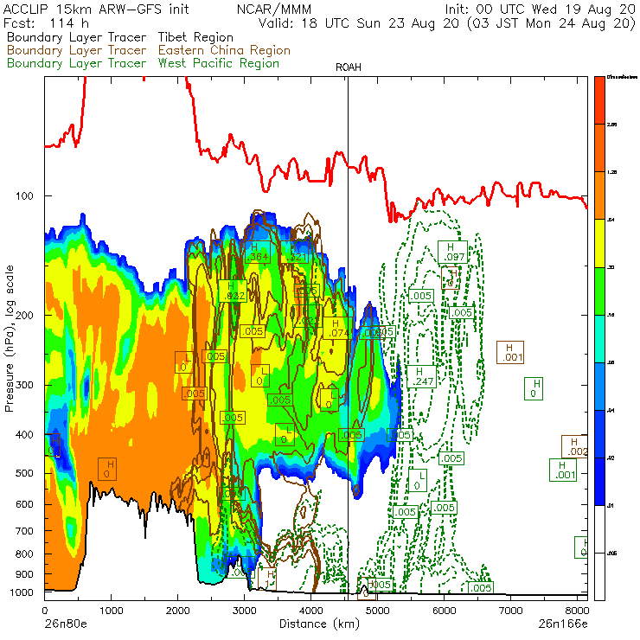The width and height of the screenshot is (640, 640).
Task: Click the black Tibet Region legend entry
Action: coord(120,37)
